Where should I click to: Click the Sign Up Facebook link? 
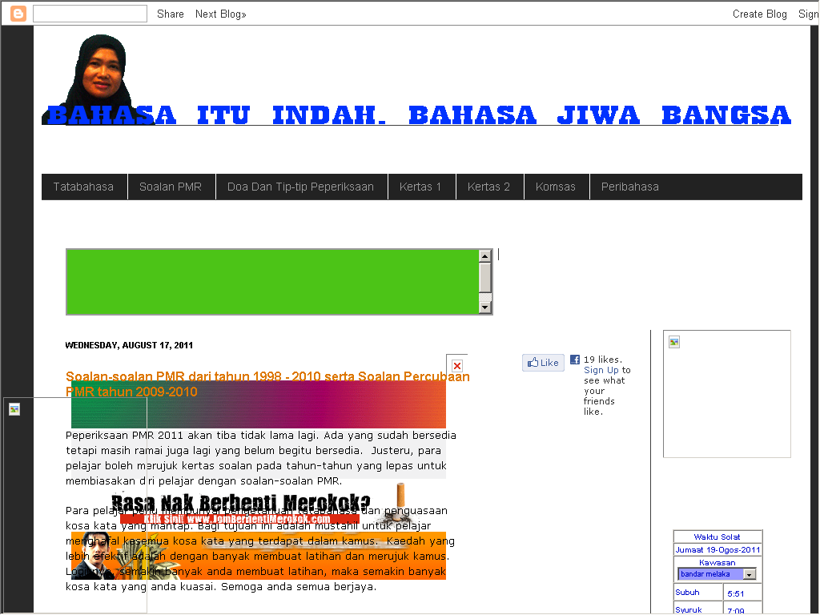pos(601,370)
